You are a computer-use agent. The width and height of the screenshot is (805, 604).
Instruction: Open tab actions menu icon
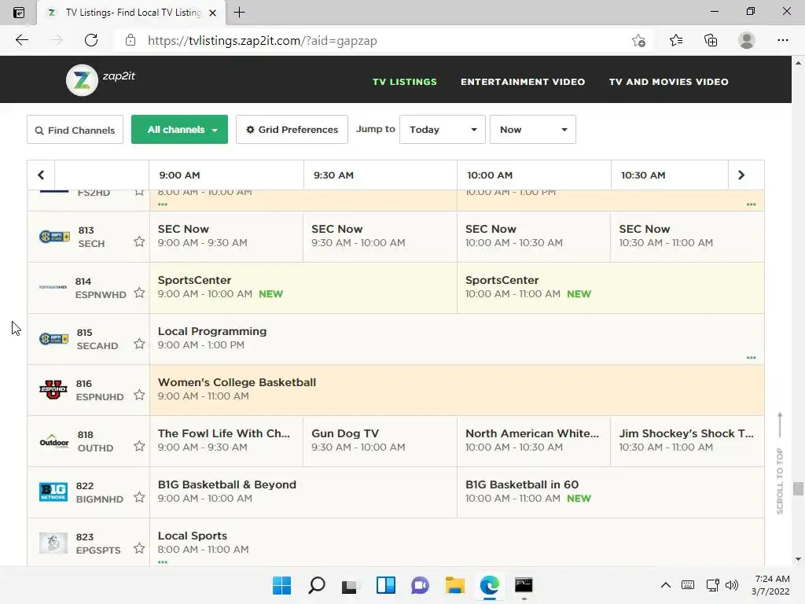19,13
